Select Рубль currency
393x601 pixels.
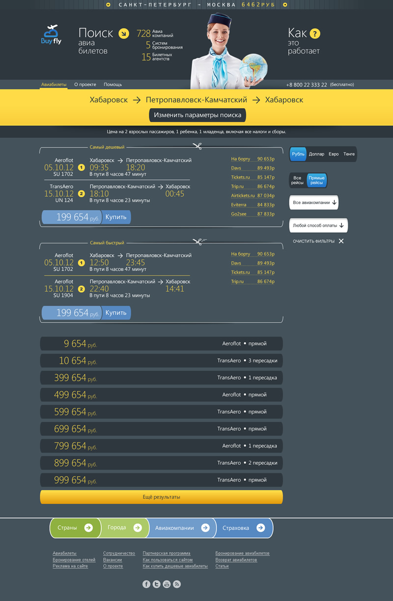pyautogui.click(x=298, y=154)
